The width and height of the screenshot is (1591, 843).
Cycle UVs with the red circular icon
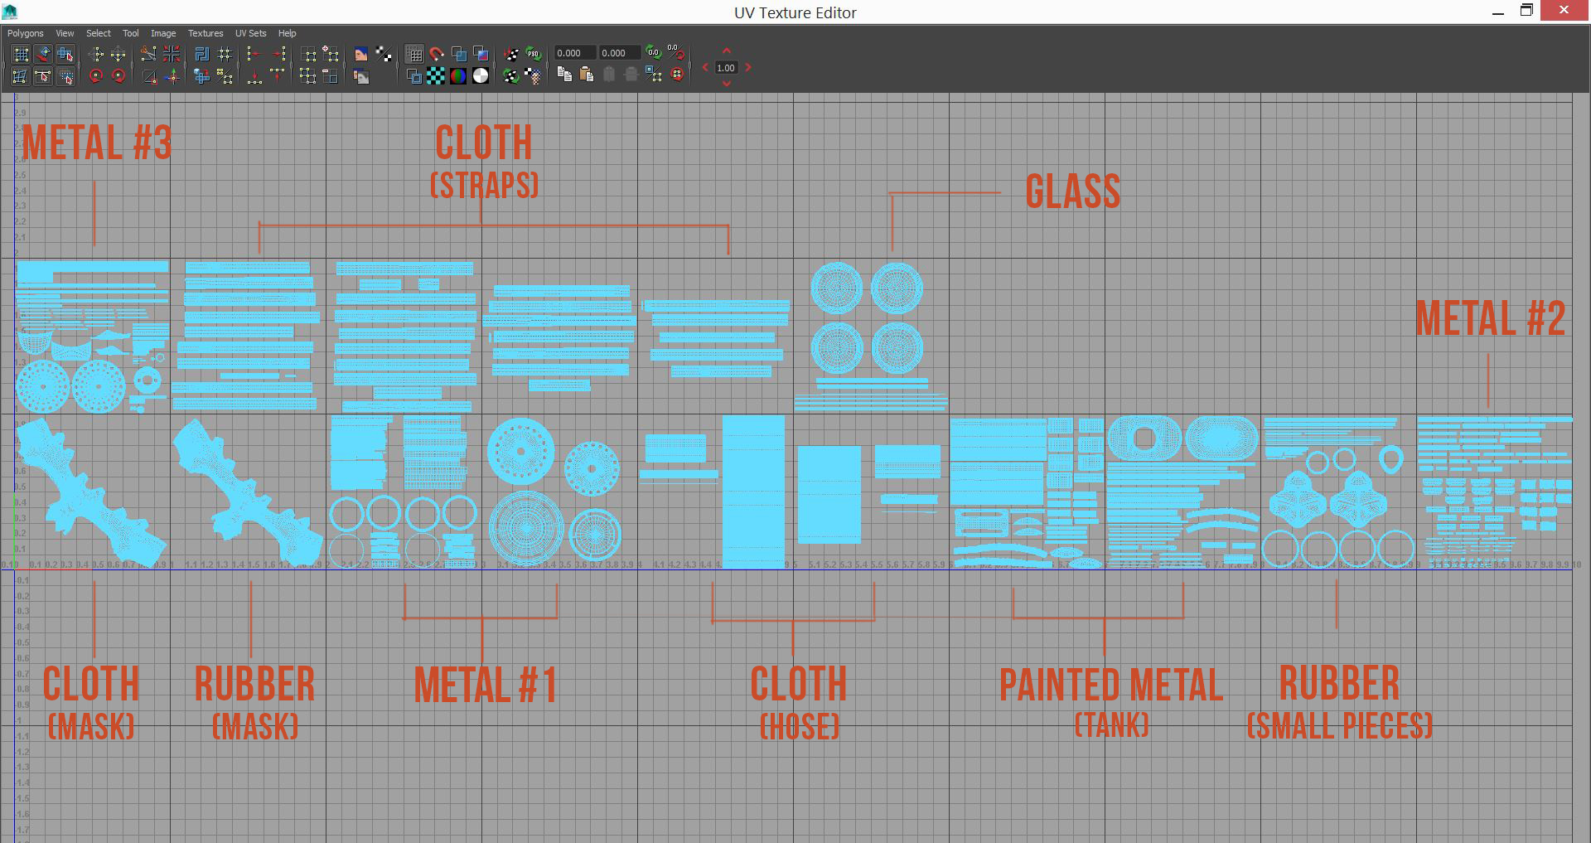click(x=677, y=75)
